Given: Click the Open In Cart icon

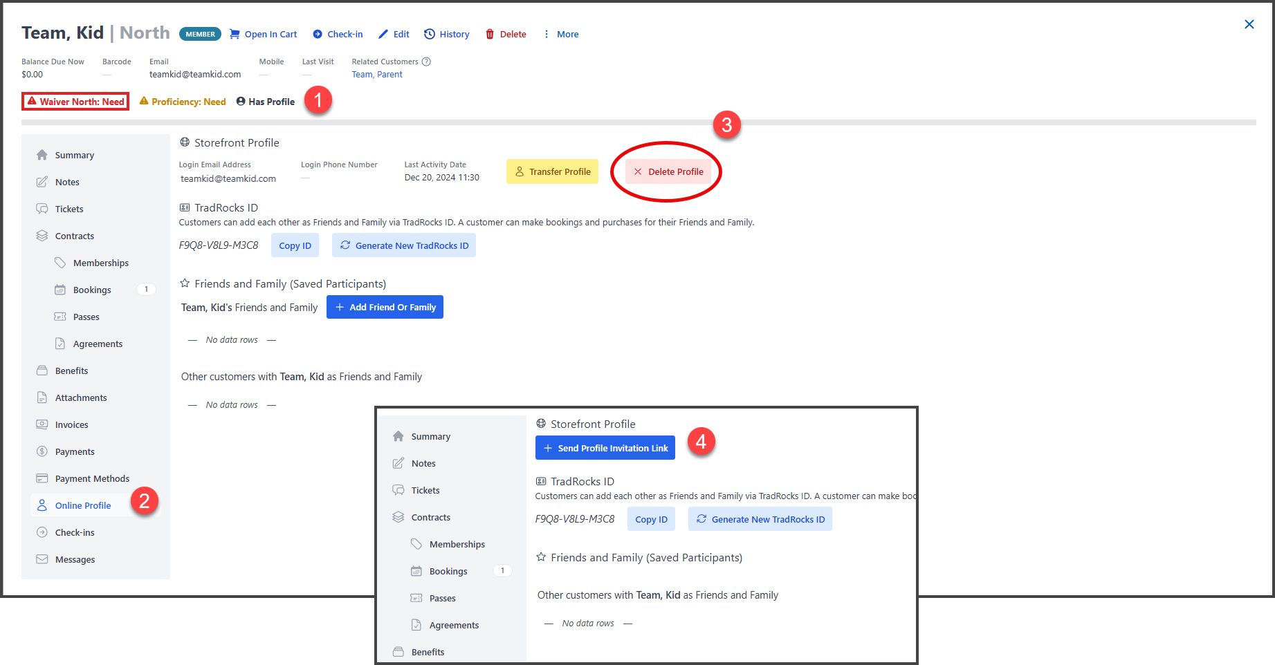Looking at the screenshot, I should click(235, 34).
